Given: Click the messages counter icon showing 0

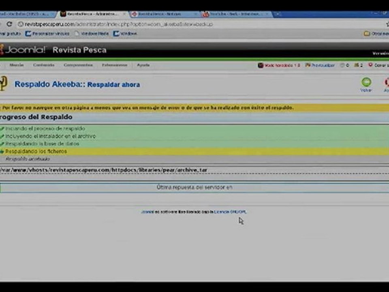Looking at the screenshot, I should (342, 65).
